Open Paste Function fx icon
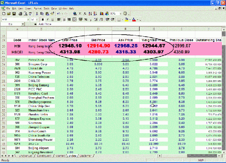 tap(85, 14)
